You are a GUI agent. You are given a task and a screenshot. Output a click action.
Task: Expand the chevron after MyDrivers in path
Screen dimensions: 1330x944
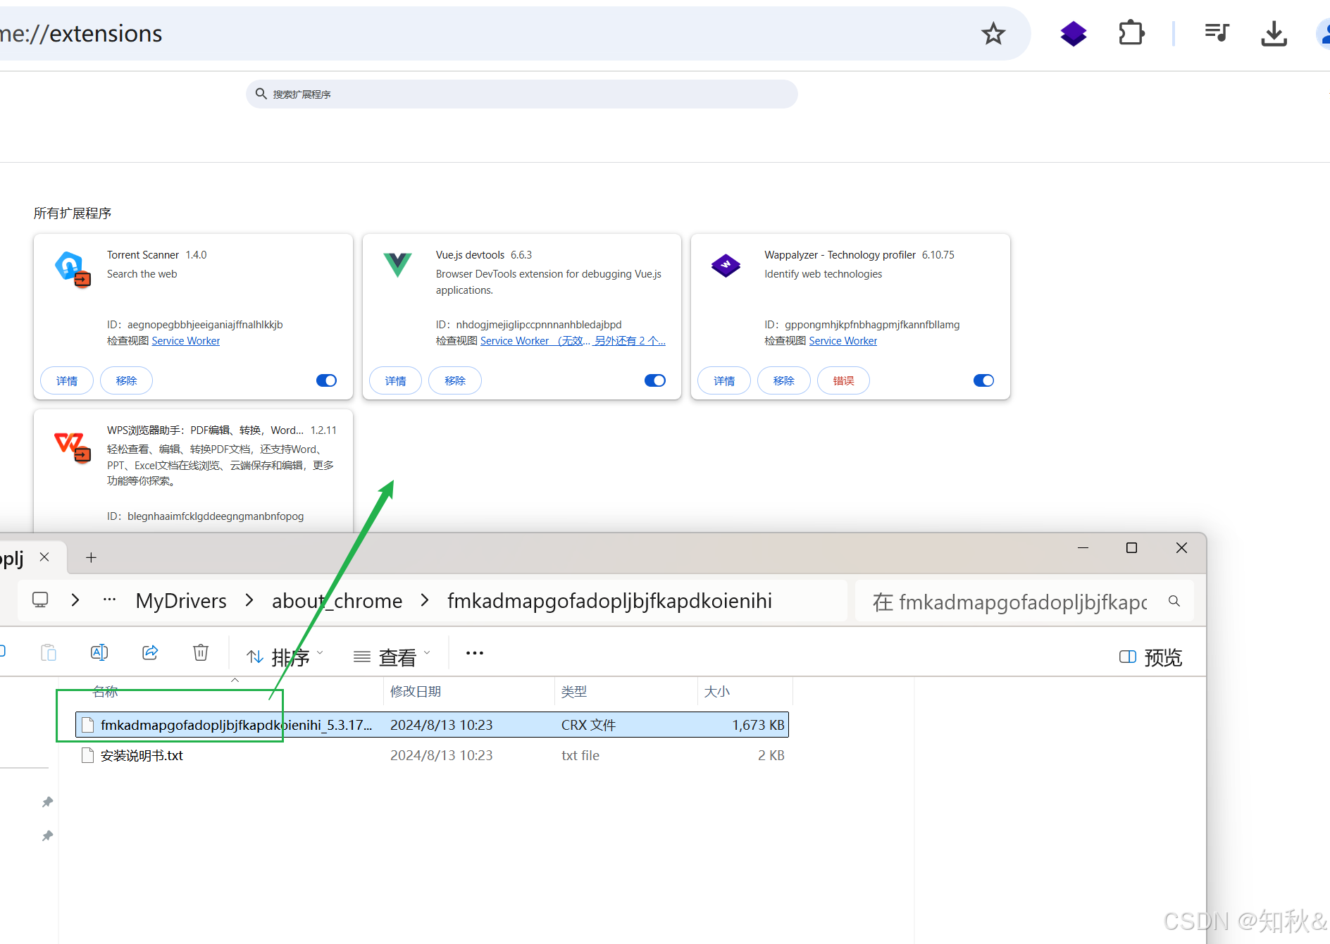(x=249, y=600)
